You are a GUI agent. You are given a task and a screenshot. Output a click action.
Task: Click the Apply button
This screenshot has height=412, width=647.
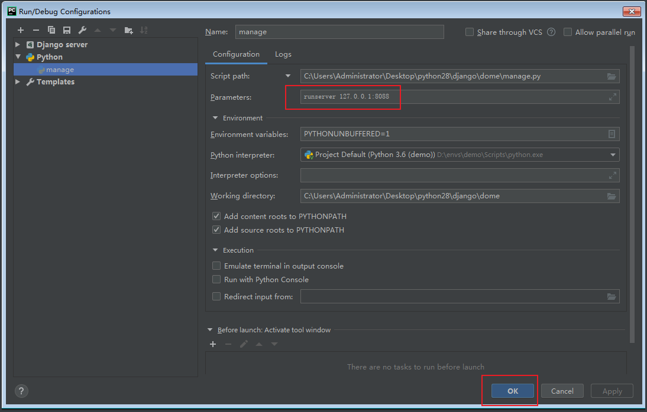[x=612, y=391]
